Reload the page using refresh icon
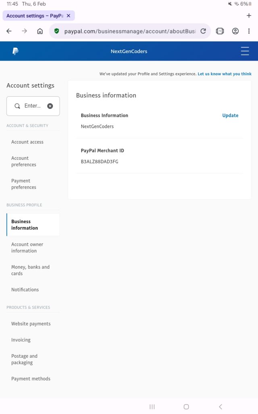 click(x=203, y=31)
